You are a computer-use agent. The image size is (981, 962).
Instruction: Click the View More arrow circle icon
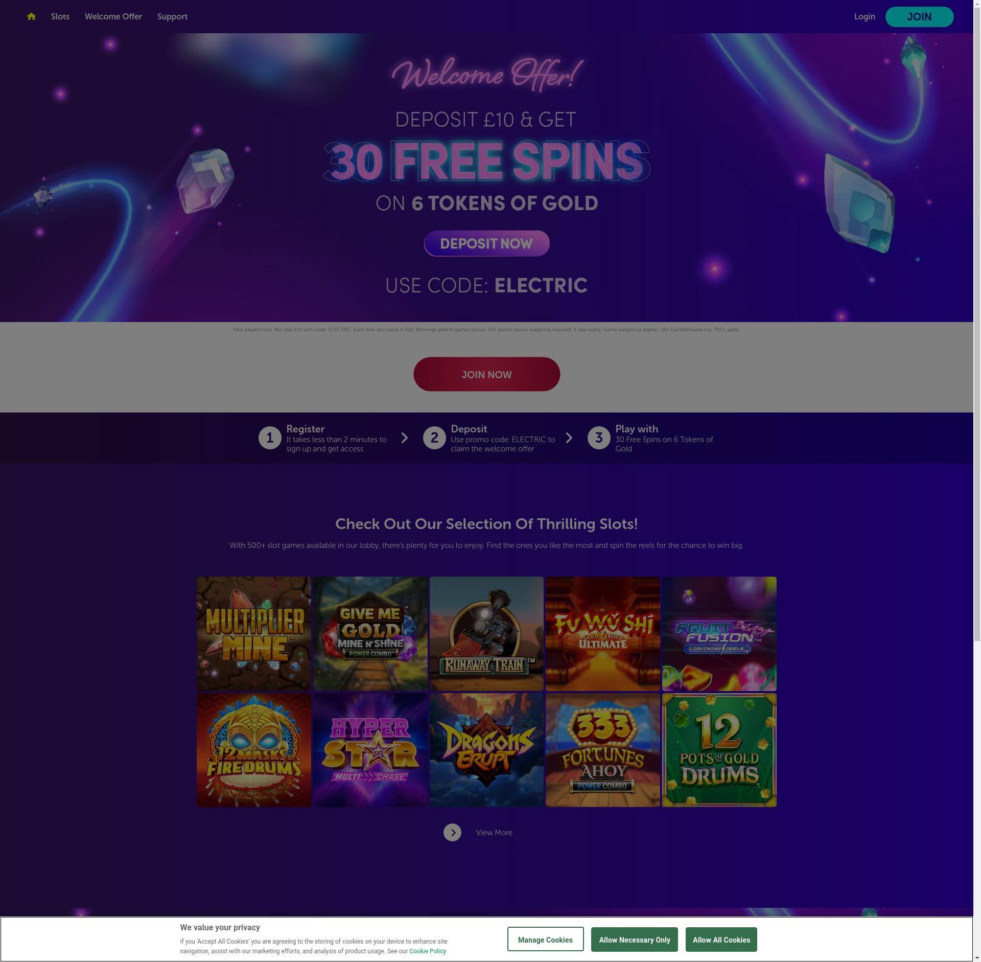pos(452,832)
